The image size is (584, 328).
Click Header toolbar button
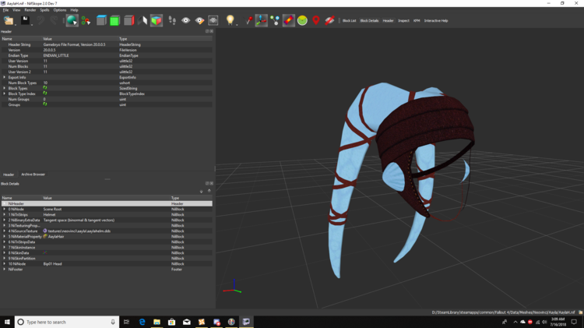point(388,21)
